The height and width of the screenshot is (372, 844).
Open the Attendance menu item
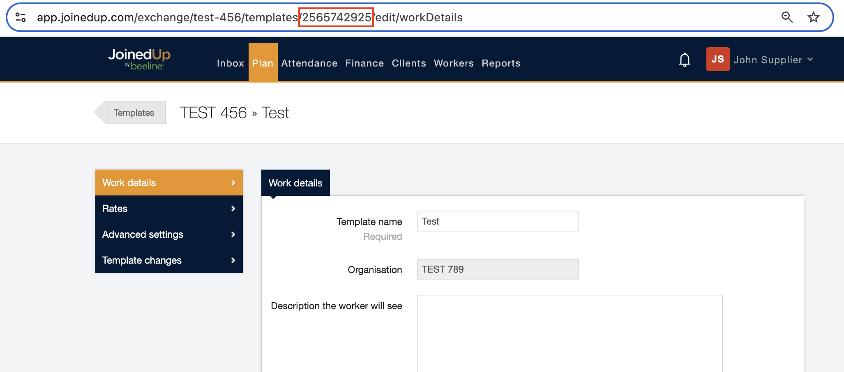309,63
